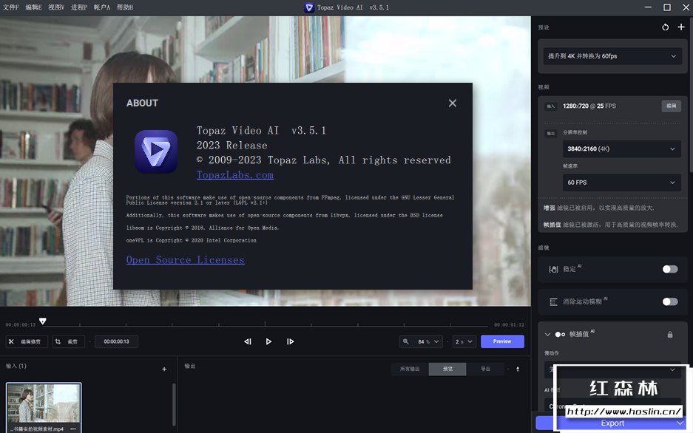Click the 裁剪 crop button
This screenshot has height=433, width=693.
[x=69, y=341]
